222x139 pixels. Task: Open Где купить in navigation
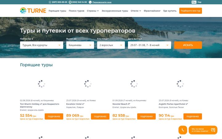(x=170, y=11)
